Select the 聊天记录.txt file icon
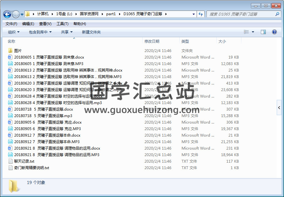The image size is (284, 197). click(10, 161)
